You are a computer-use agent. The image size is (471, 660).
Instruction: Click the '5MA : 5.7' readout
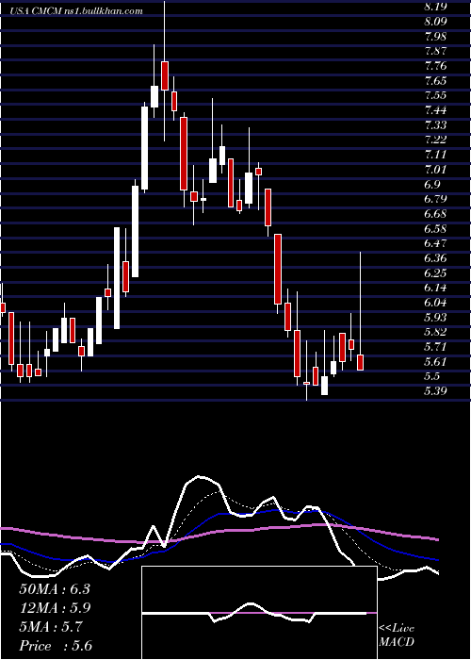point(51,627)
